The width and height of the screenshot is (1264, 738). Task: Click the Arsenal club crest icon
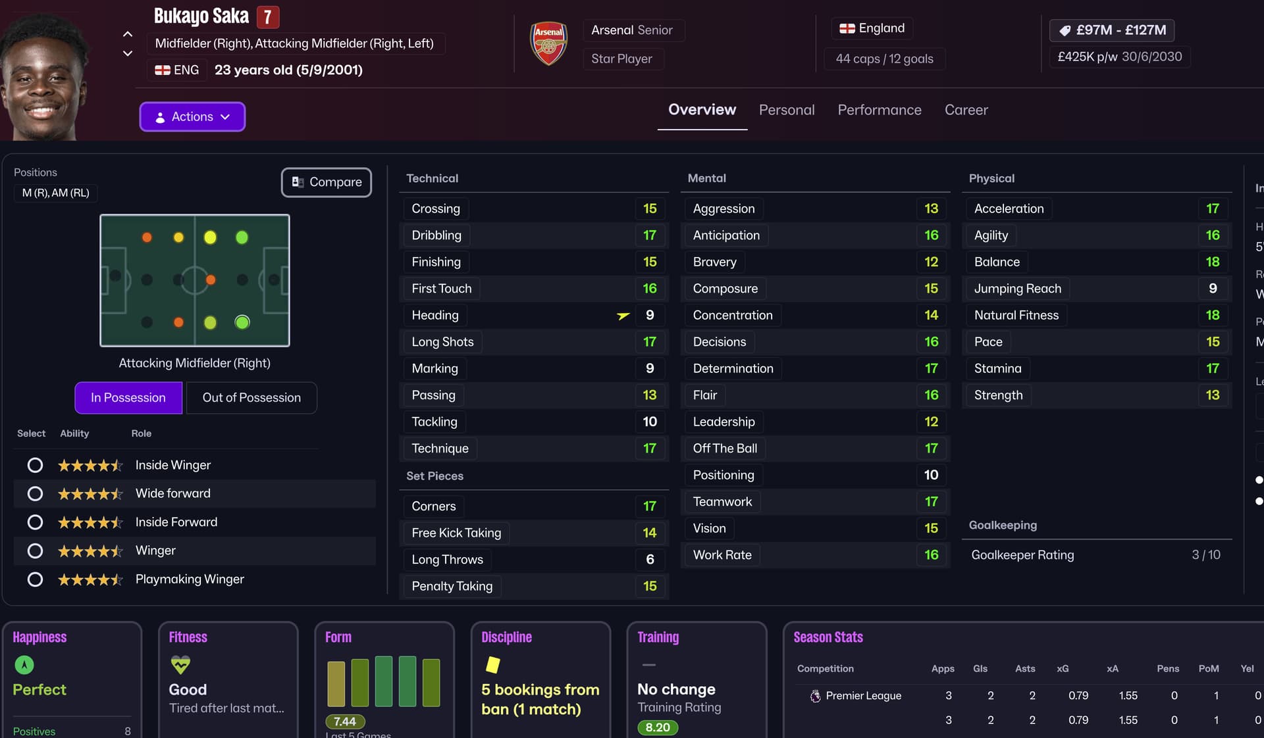[548, 43]
